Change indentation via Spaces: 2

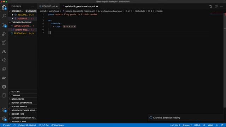(187, 125)
